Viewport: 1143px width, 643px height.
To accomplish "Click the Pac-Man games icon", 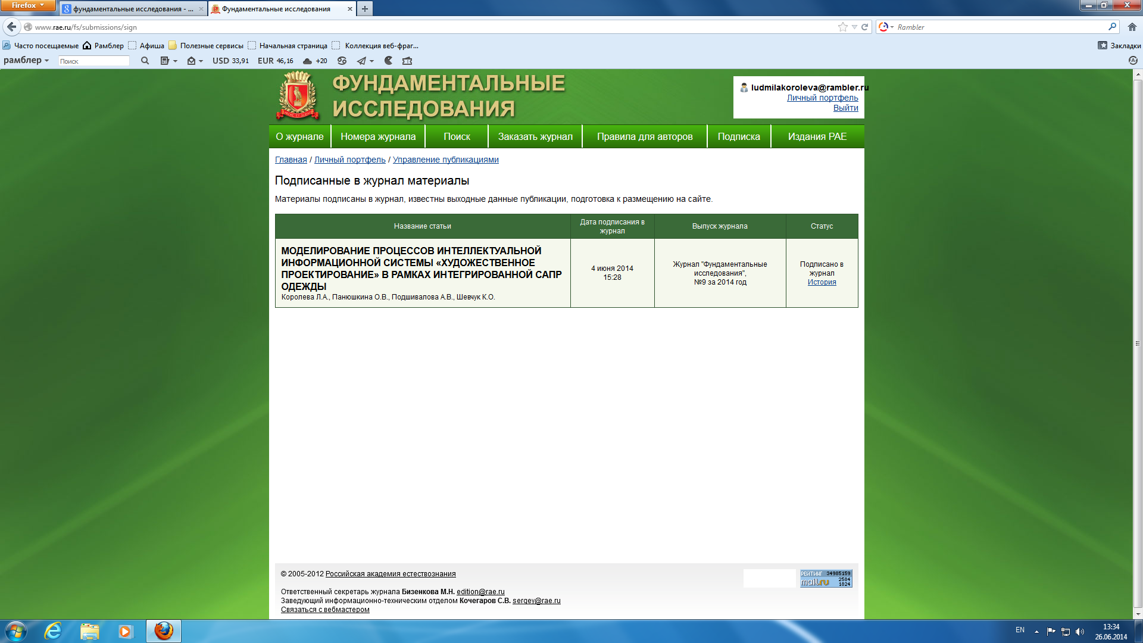I will tap(388, 61).
